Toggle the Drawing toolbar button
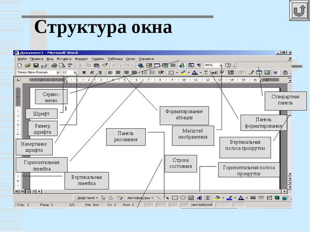Viewport: 310px width, 232px height. tap(182, 65)
